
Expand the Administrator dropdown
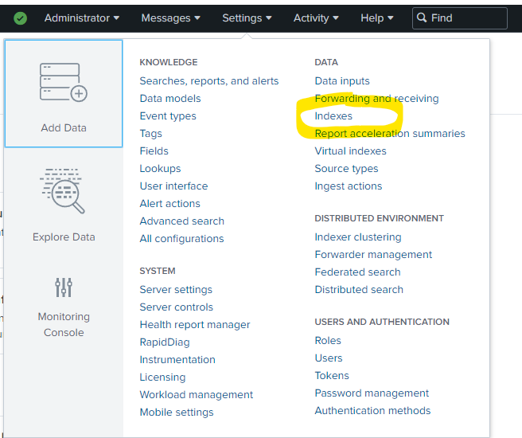point(82,18)
